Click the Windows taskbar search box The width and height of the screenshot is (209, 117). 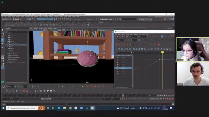coord(22,108)
